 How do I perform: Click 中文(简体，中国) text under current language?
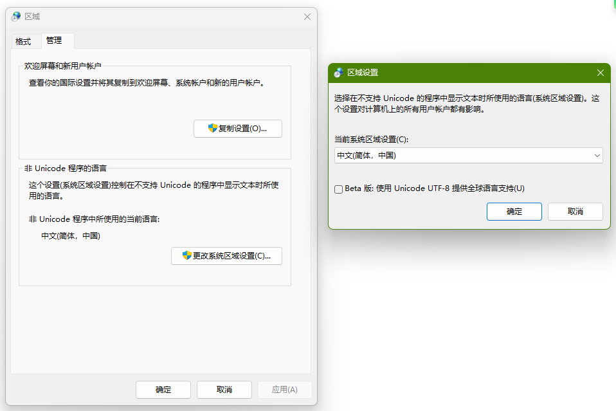coord(71,236)
